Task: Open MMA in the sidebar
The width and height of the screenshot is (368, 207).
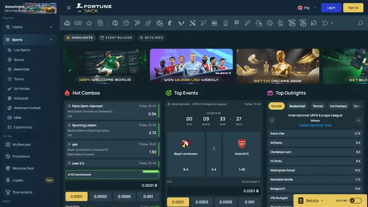Action: click(x=17, y=117)
